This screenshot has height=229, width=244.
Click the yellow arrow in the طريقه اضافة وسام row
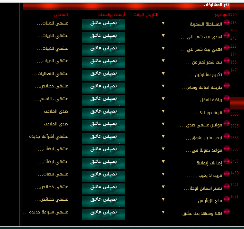pos(163,86)
